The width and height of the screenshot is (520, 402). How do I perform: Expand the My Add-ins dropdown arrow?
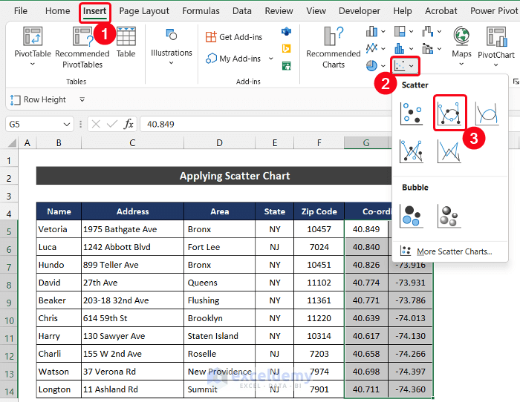coord(270,59)
